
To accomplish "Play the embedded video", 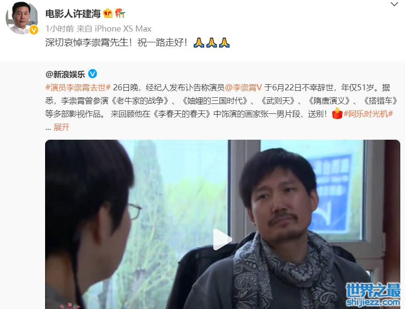I will click(x=222, y=239).
